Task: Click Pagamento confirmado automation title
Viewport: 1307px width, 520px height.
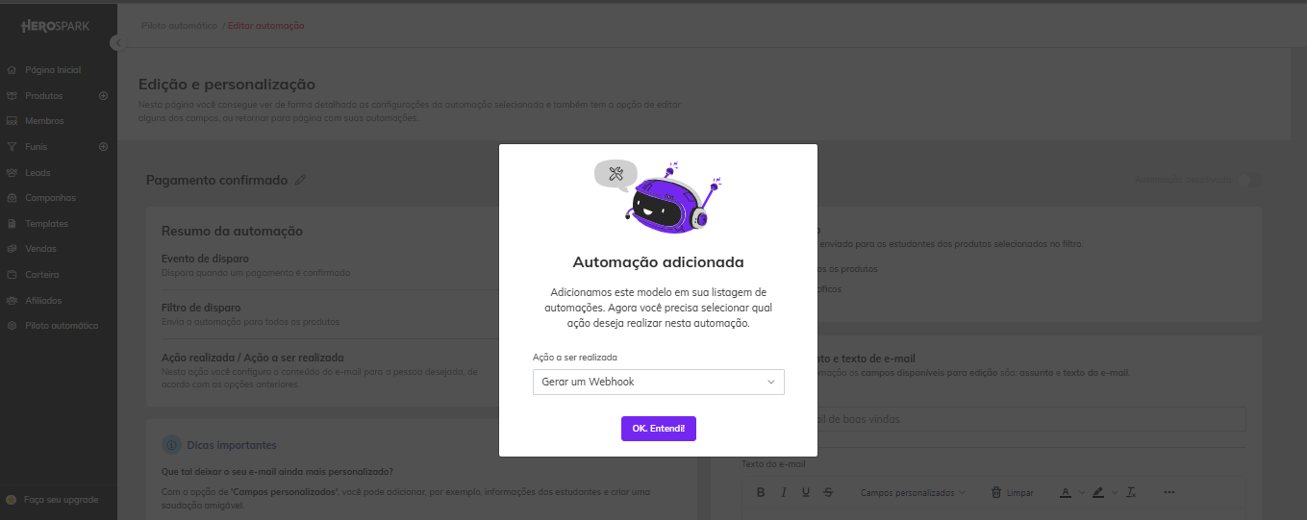Action: pyautogui.click(x=216, y=180)
